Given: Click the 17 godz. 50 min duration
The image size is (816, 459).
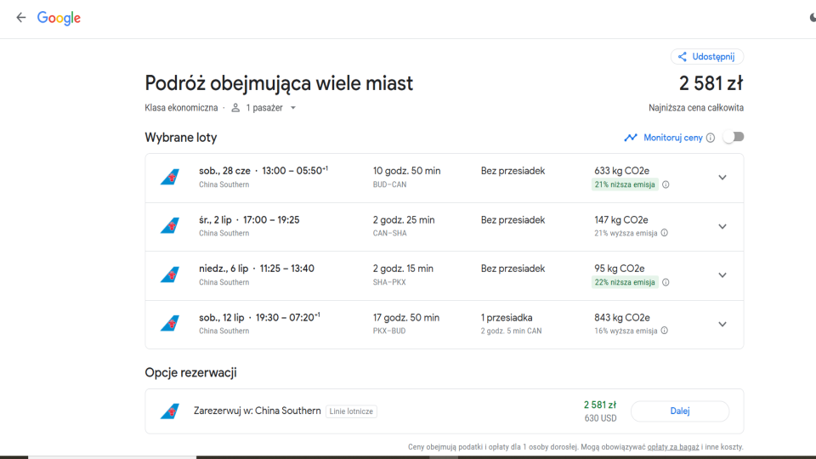Looking at the screenshot, I should click(406, 317).
